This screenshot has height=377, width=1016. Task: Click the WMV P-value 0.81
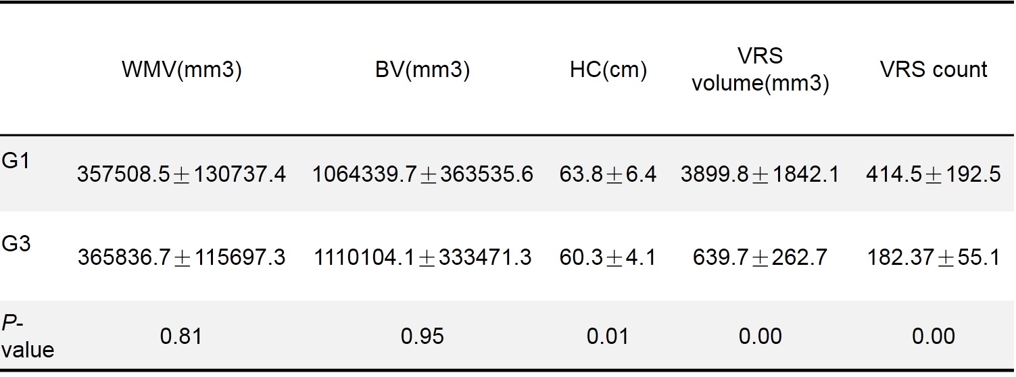181,336
